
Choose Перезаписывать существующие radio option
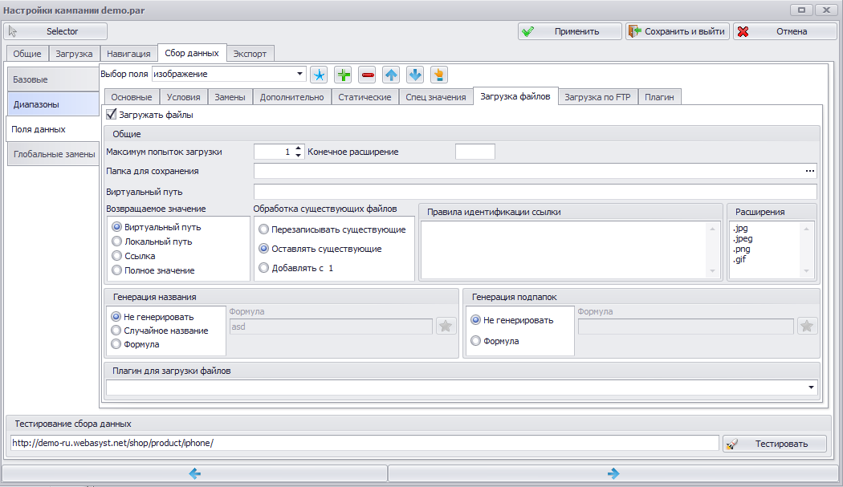[x=263, y=229]
